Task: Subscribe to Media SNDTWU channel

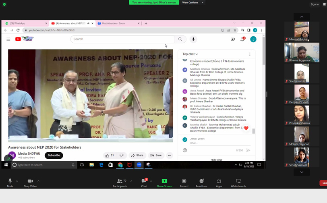Action: tap(54, 155)
